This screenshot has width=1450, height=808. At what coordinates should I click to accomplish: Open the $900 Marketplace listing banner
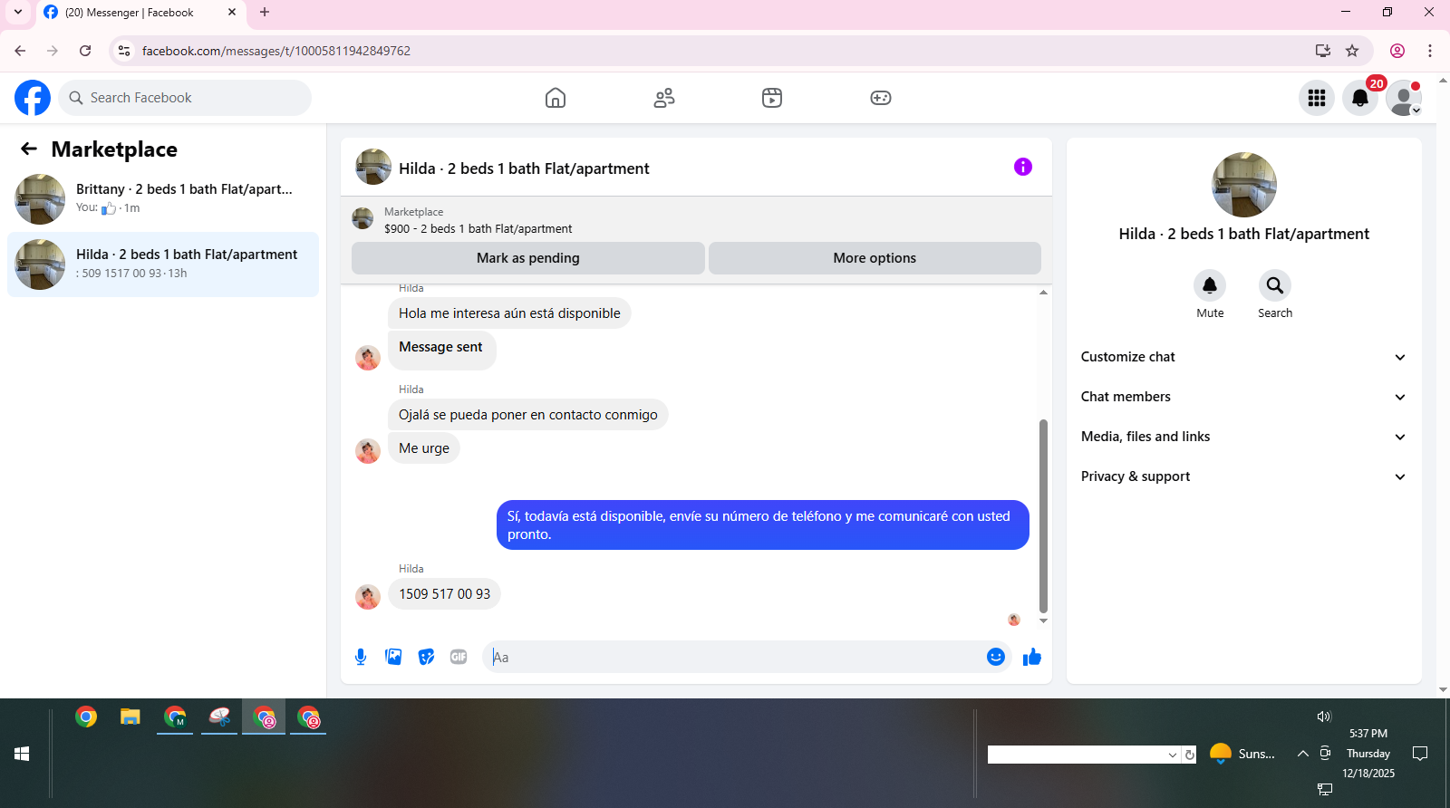point(696,220)
